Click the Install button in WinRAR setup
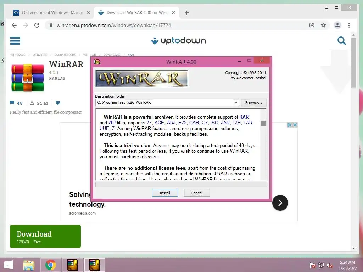The height and width of the screenshot is (272, 363). tap(165, 193)
